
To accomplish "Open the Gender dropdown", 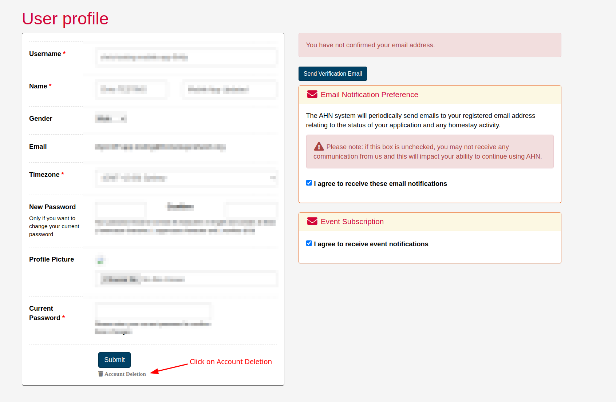I will point(111,118).
